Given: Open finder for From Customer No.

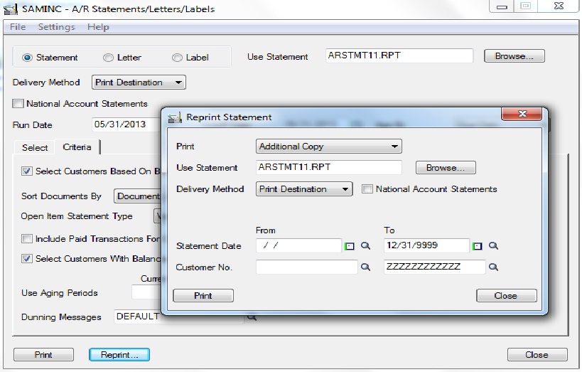Looking at the screenshot, I should click(x=365, y=267).
